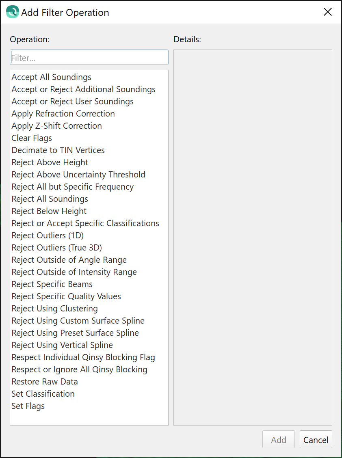Select Reject Above Uncertainty Threshold
Screen dimensions: 342x458
tap(78, 175)
